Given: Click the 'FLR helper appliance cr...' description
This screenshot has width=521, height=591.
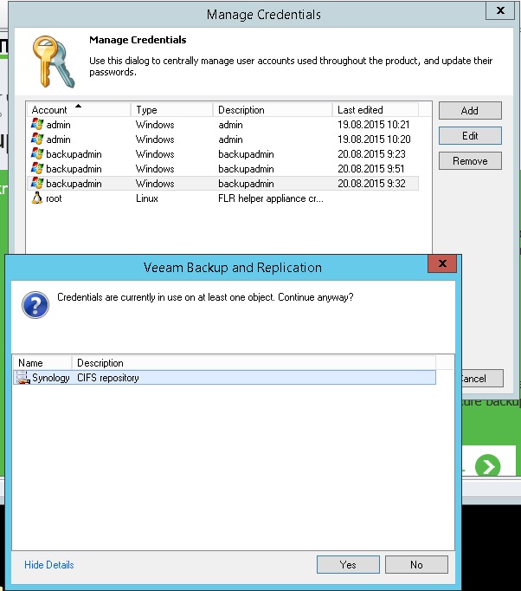Looking at the screenshot, I should pyautogui.click(x=271, y=198).
